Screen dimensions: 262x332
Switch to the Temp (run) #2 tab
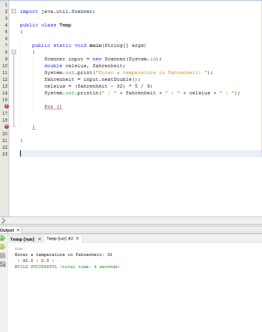pyautogui.click(x=60, y=238)
